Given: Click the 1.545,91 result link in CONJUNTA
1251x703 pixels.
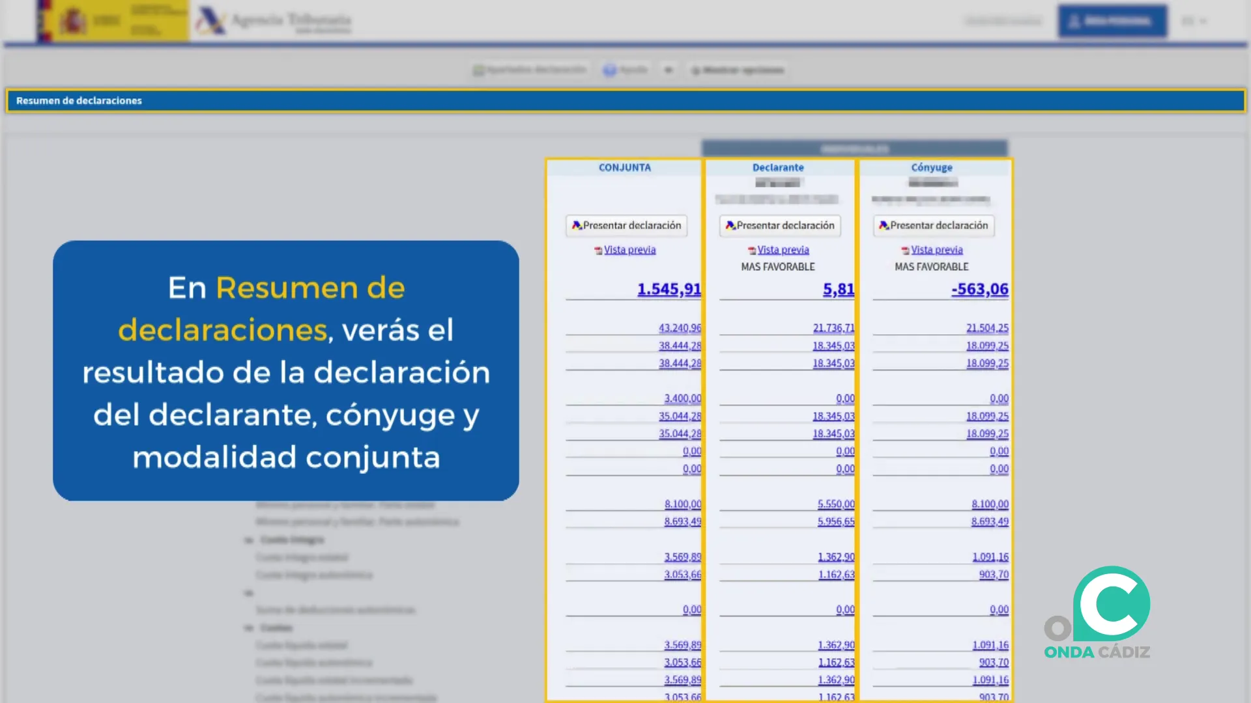Looking at the screenshot, I should click(x=669, y=289).
